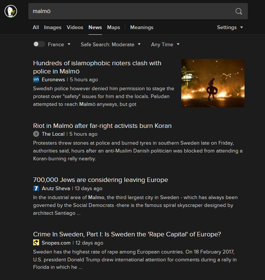
Task: Click the Snopes.com favicon
Action: 36,243
